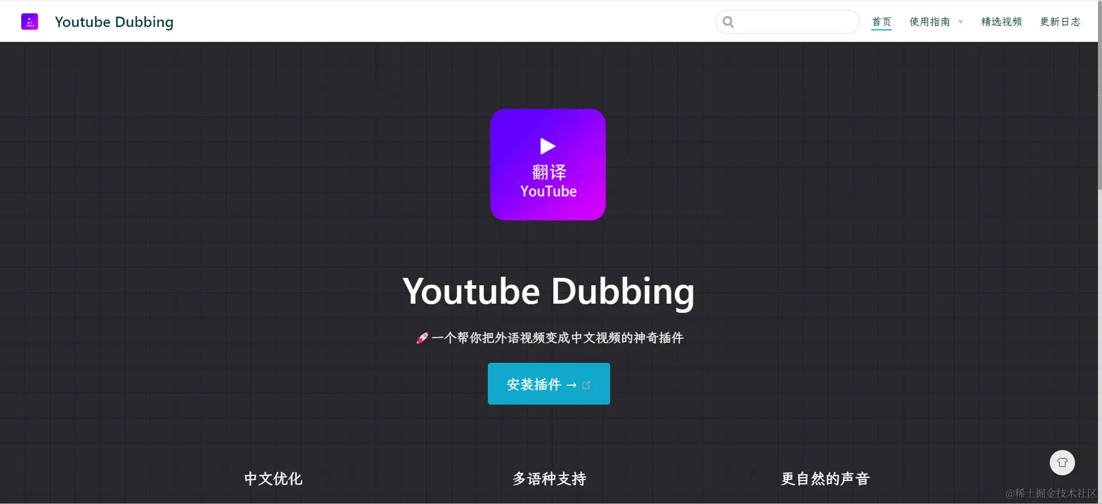Click the search magnifier icon
The height and width of the screenshot is (504, 1102).
coord(728,22)
